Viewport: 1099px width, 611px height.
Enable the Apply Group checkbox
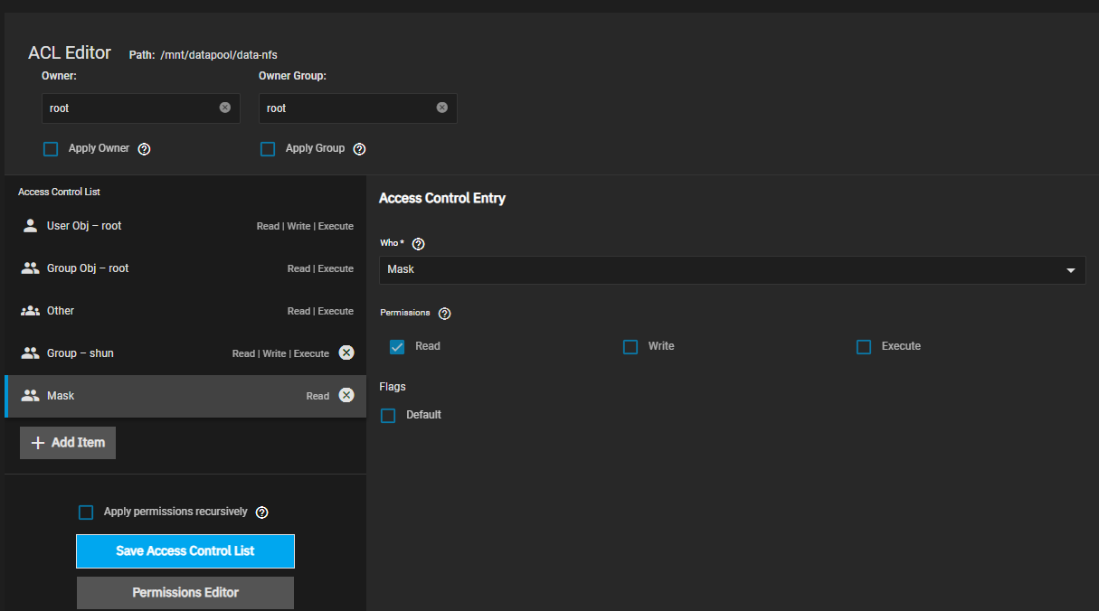coord(268,149)
